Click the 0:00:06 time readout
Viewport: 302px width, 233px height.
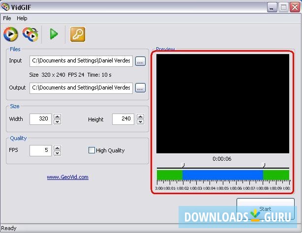(x=222, y=159)
